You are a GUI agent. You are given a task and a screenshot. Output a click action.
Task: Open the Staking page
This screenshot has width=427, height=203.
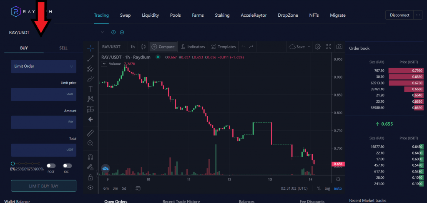point(222,15)
